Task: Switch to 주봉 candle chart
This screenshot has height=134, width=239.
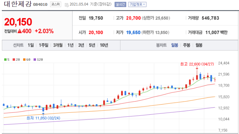Action: [x=186, y=45]
